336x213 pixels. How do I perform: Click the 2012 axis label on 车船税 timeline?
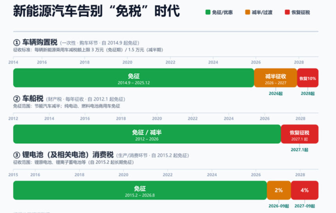point(13,118)
